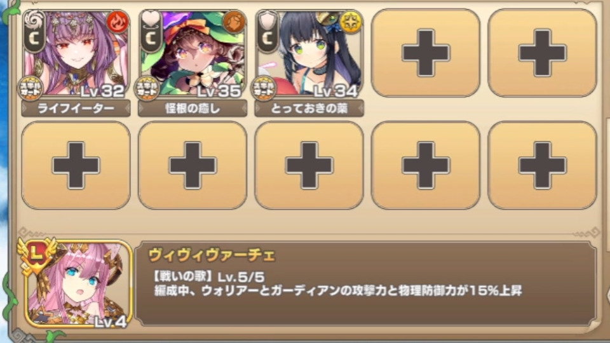
Task: Click the shield class badge on third card
Action: [x=268, y=32]
